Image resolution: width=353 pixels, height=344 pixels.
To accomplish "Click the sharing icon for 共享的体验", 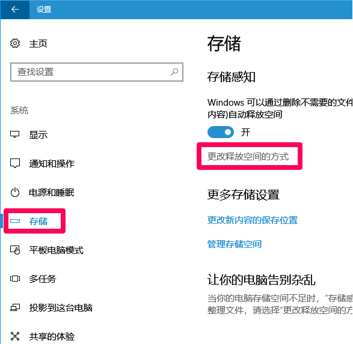I will (15, 336).
